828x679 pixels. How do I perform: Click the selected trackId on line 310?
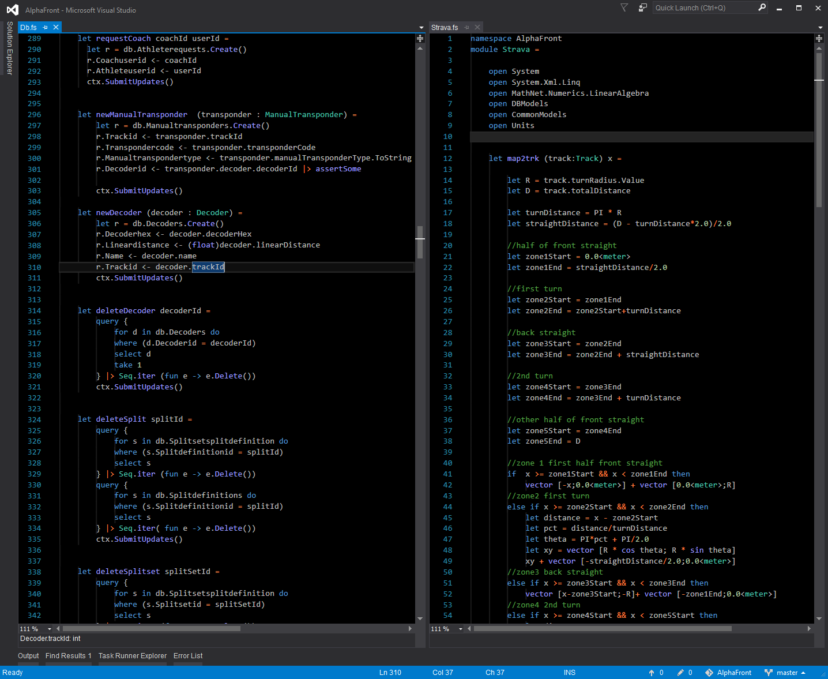(x=208, y=267)
